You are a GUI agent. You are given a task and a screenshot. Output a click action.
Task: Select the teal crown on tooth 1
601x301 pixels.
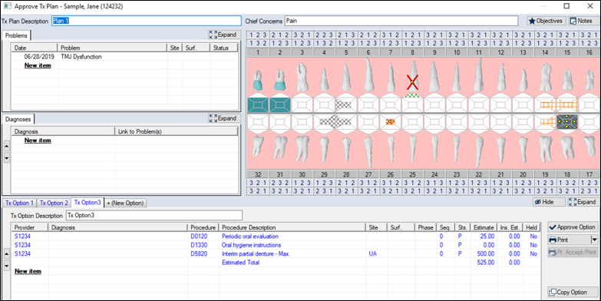coord(258,85)
